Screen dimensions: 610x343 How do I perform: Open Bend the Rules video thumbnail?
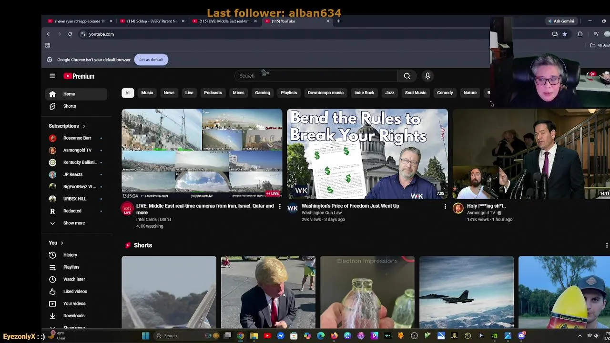click(x=367, y=154)
